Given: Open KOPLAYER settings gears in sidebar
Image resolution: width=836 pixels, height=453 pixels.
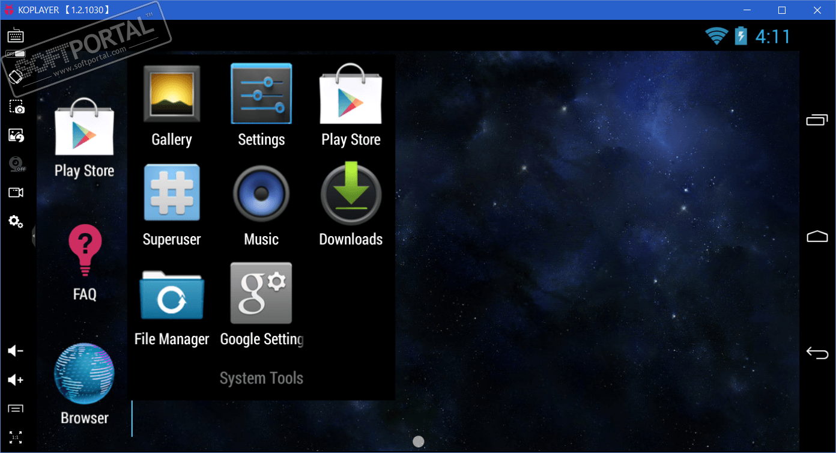Looking at the screenshot, I should pos(16,222).
